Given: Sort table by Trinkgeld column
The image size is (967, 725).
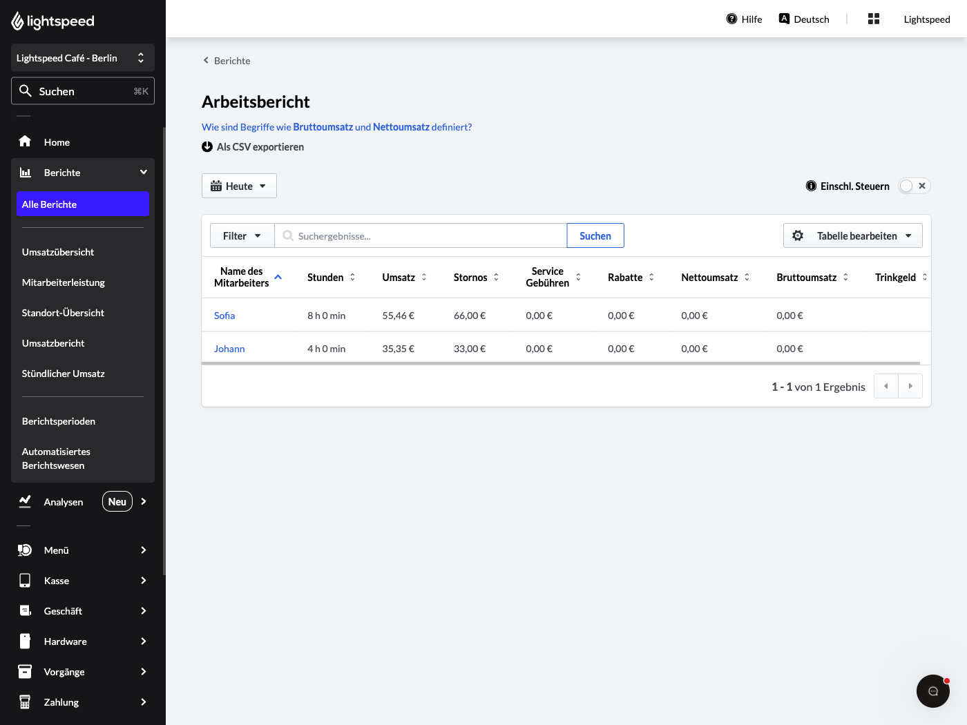Looking at the screenshot, I should click(901, 277).
